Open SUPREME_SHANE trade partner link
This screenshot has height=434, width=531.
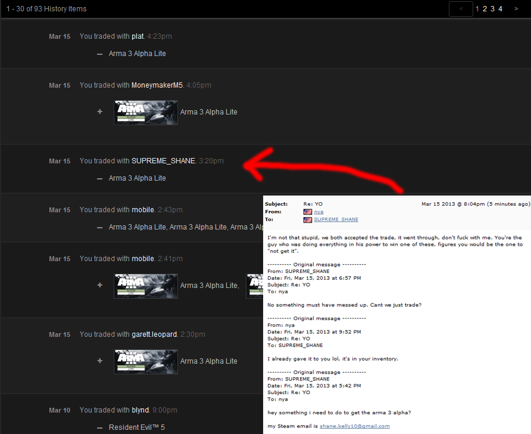coord(163,161)
